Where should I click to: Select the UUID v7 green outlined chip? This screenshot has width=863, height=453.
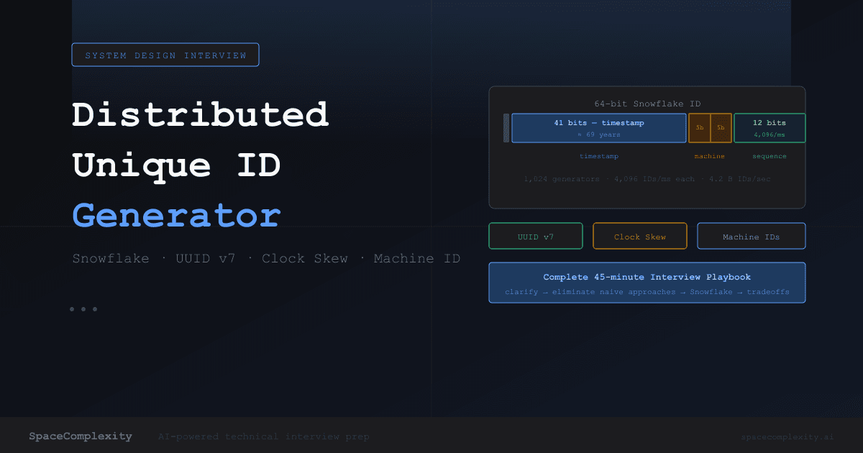pos(536,237)
